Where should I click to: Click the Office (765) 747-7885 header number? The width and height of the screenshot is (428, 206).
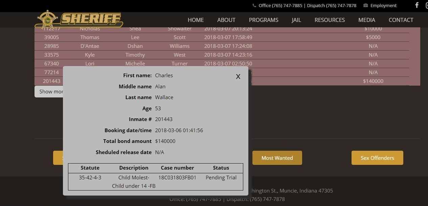pos(280,5)
